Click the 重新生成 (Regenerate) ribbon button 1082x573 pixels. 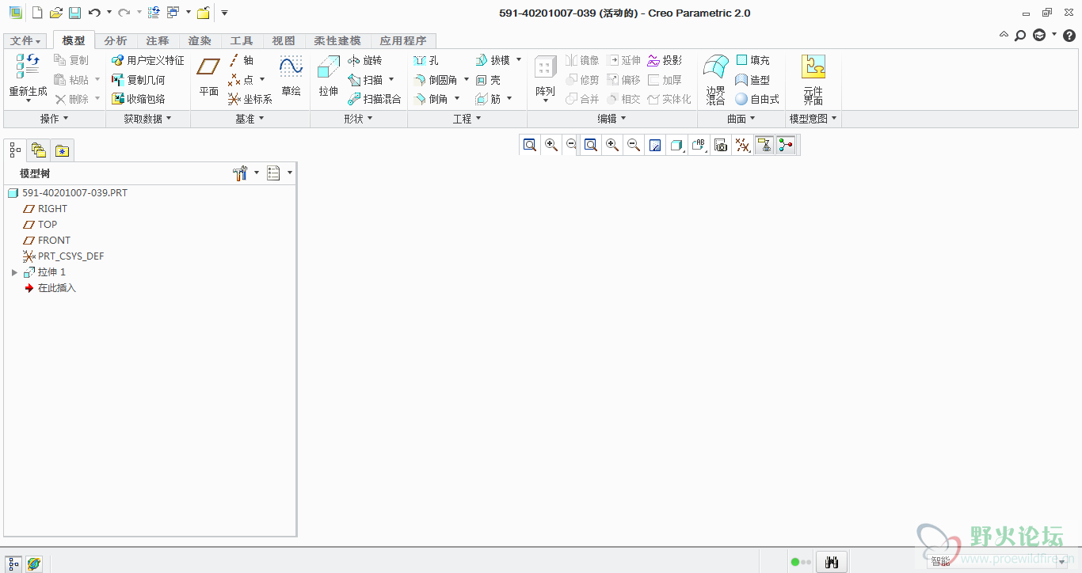pyautogui.click(x=28, y=79)
